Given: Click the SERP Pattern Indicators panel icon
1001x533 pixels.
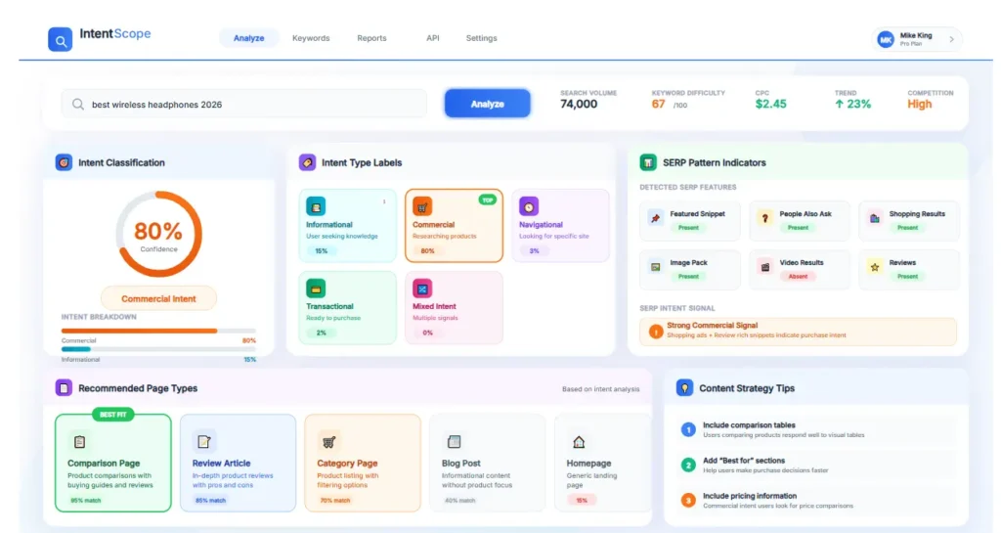Looking at the screenshot, I should (648, 162).
